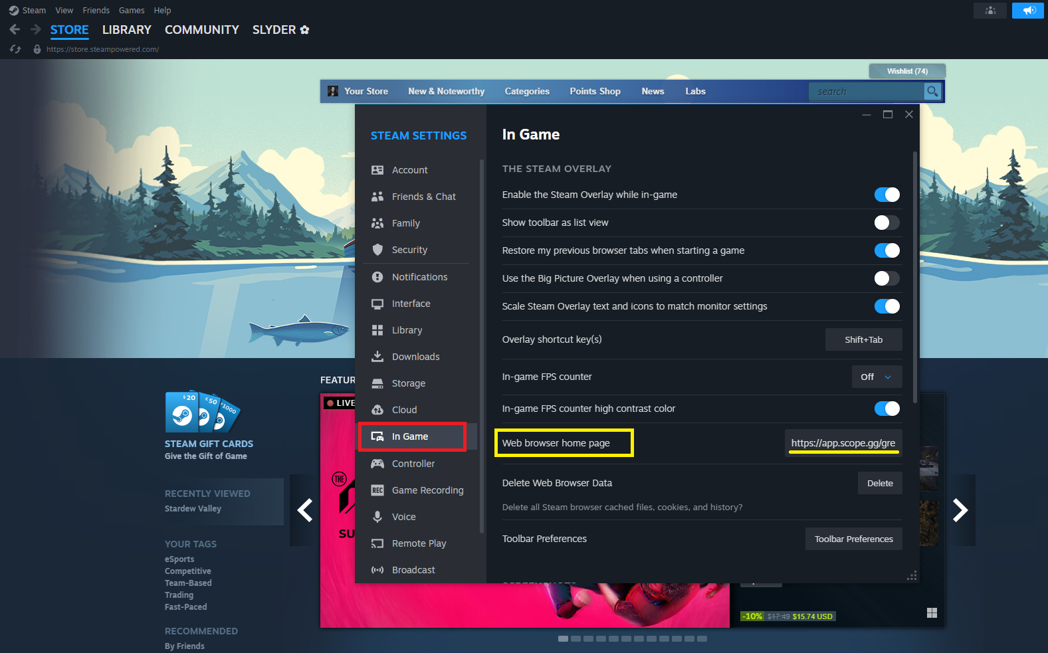
Task: Open the Games menu in menu bar
Action: coord(131,11)
